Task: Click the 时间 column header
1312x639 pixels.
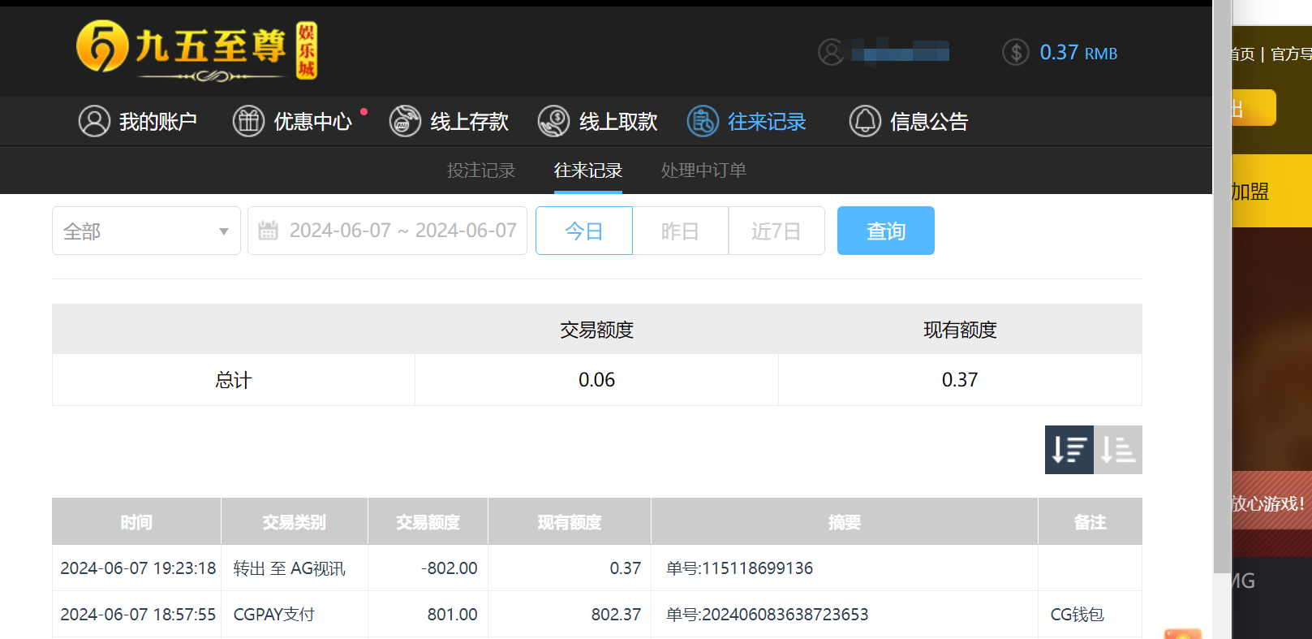Action: pyautogui.click(x=136, y=522)
